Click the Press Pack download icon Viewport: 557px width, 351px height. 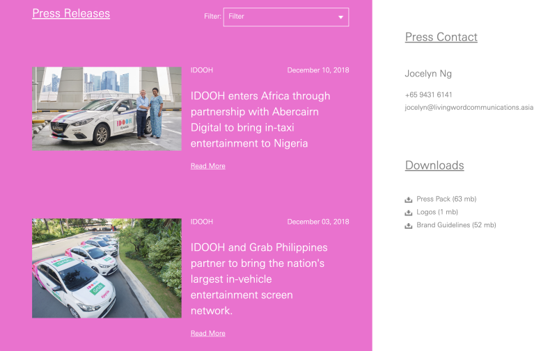click(x=409, y=199)
